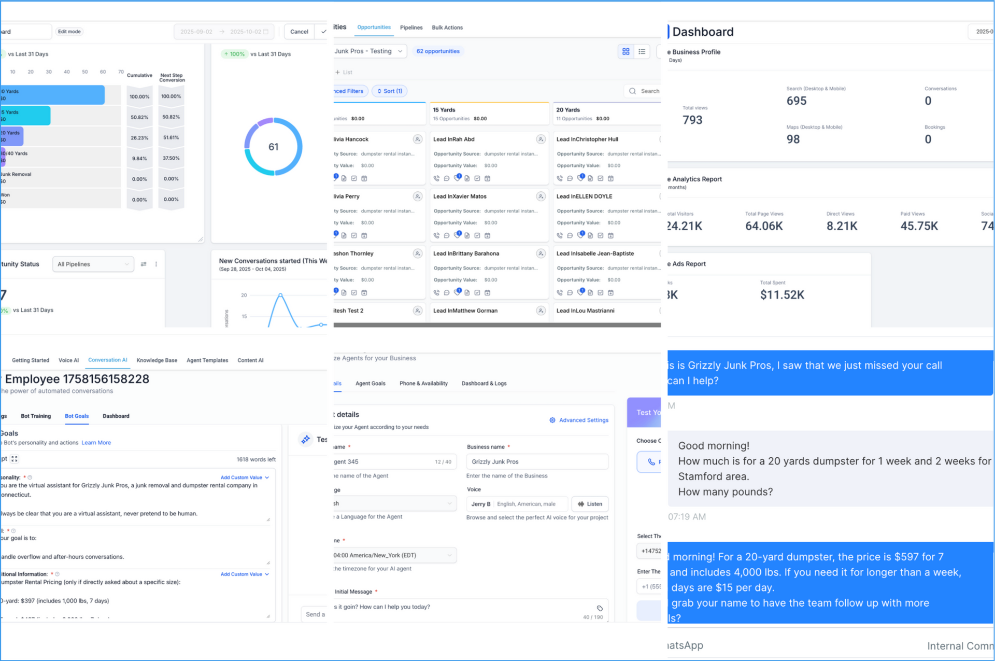Open calendar icon on Lead InXavier Matos card
The image size is (995, 661).
coord(487,235)
